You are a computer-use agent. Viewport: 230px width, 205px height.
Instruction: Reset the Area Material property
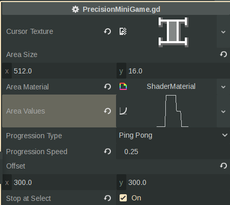coord(107,87)
